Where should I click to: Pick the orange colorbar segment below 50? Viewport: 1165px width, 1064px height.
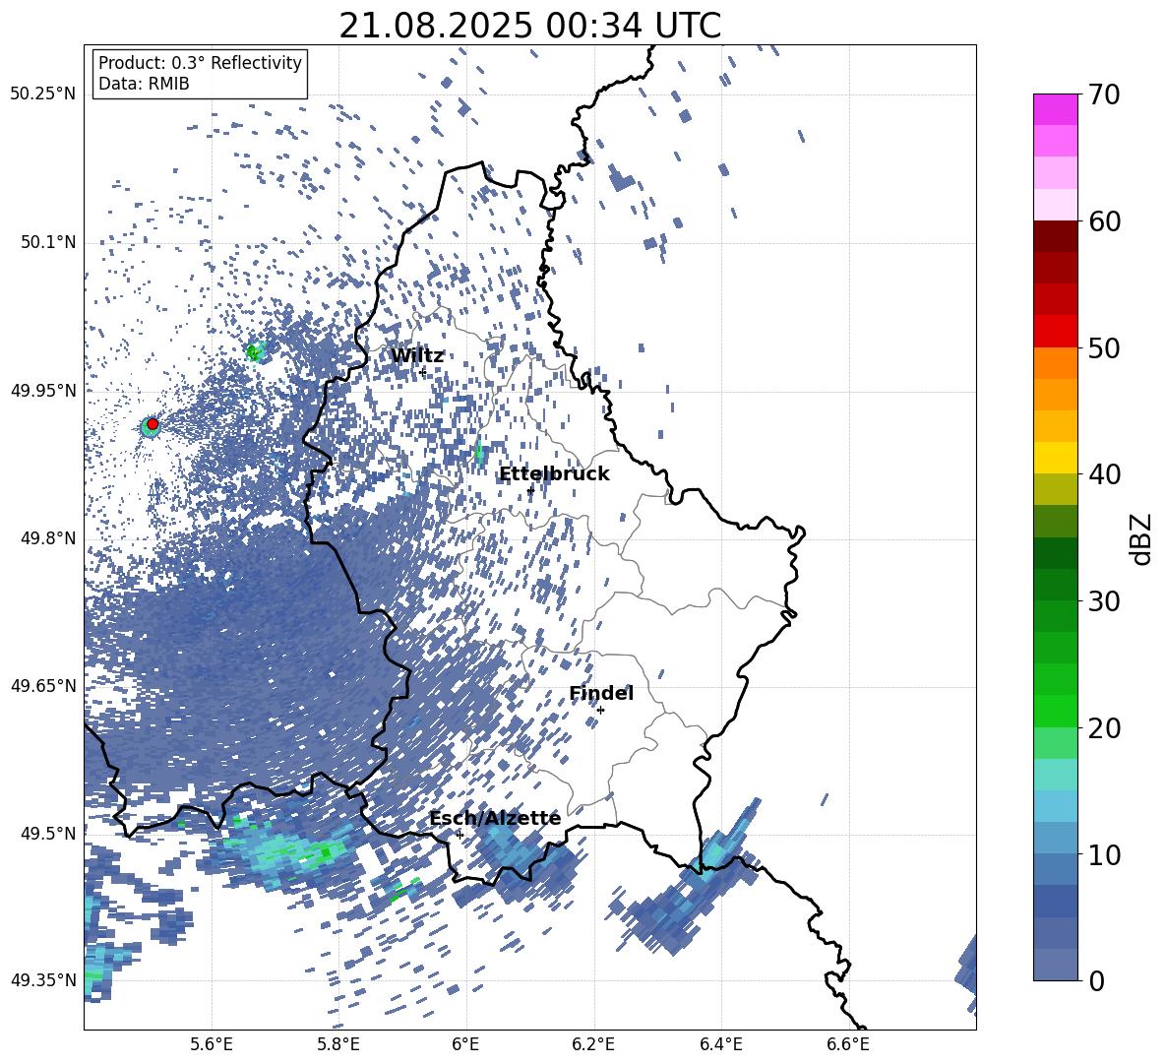tap(1055, 363)
